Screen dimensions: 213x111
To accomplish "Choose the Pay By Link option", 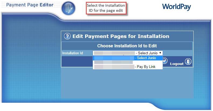I will 128,67.
